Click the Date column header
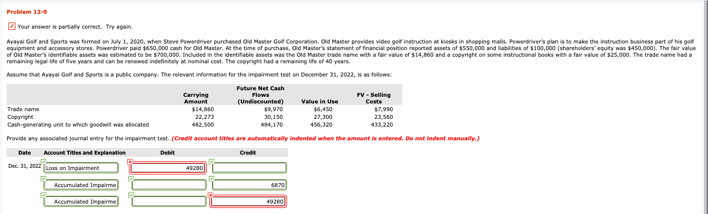Image resolution: width=708 pixels, height=214 pixels. [x=24, y=152]
